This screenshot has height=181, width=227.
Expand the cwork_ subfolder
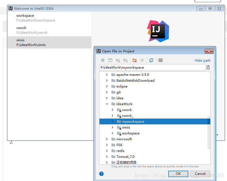coord(113,116)
